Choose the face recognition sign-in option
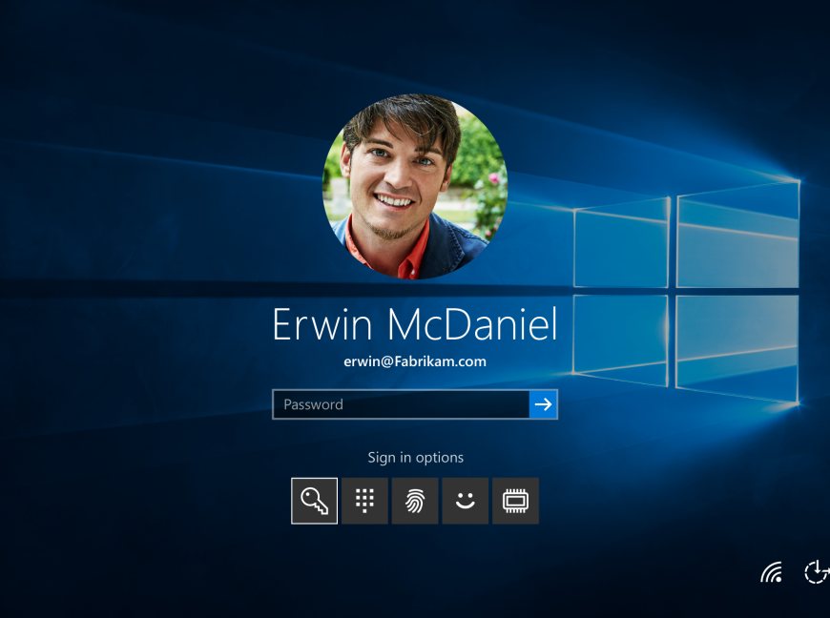The image size is (830, 618). click(x=466, y=501)
